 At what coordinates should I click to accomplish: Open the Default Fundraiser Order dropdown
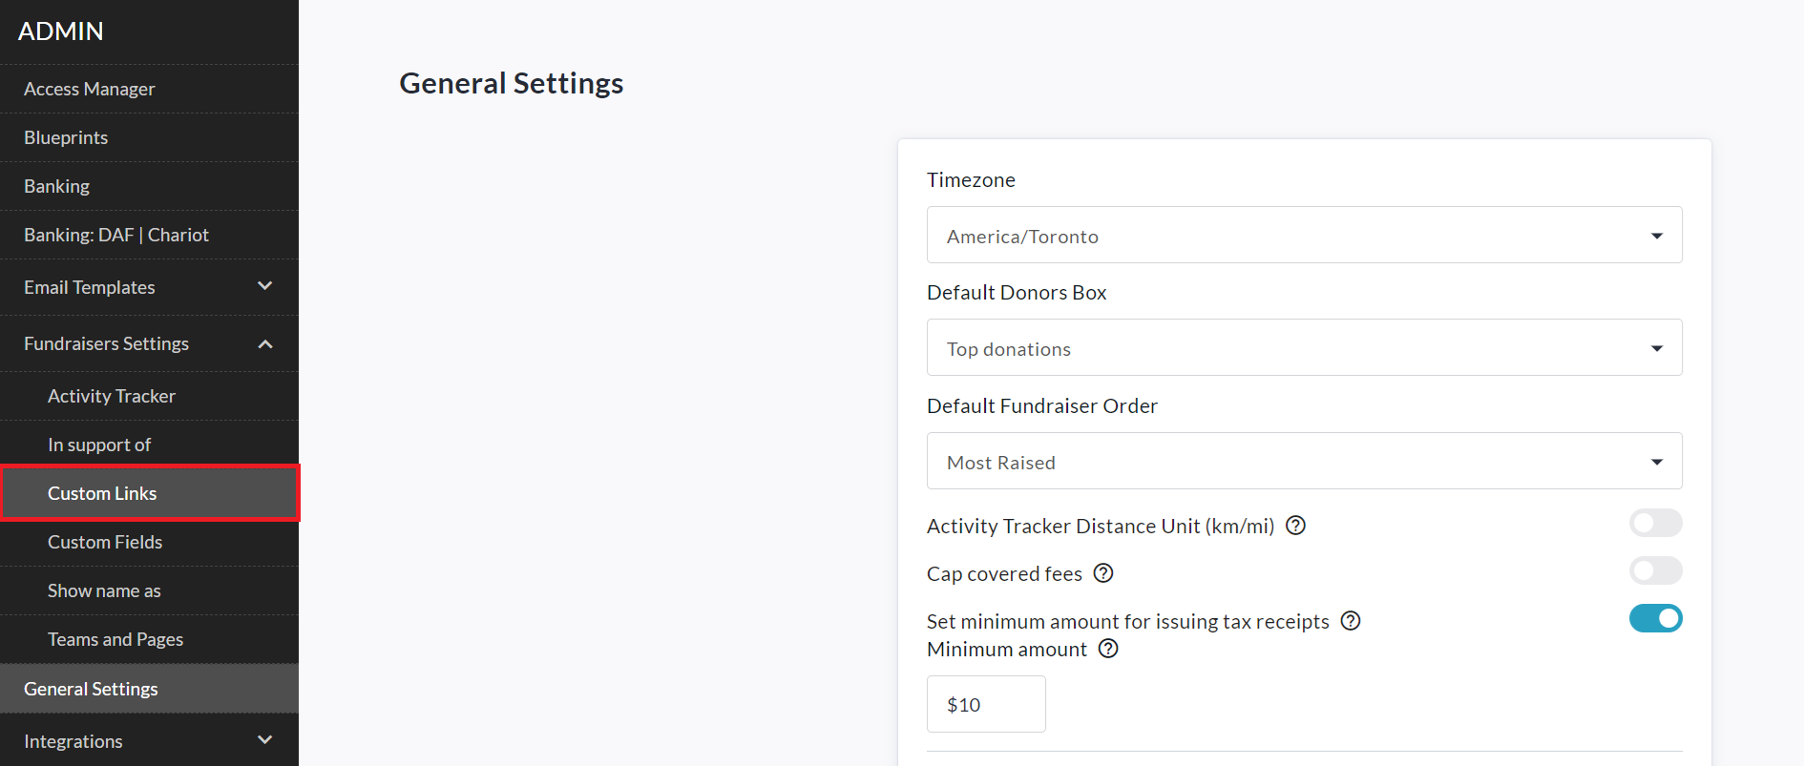(x=1304, y=462)
